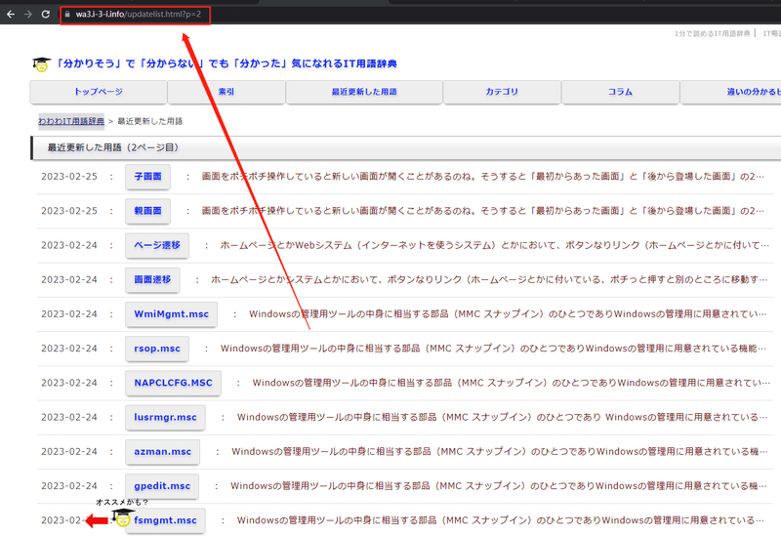The image size is (781, 536).
Task: Click the browser forward arrow icon
Action: pos(28,15)
